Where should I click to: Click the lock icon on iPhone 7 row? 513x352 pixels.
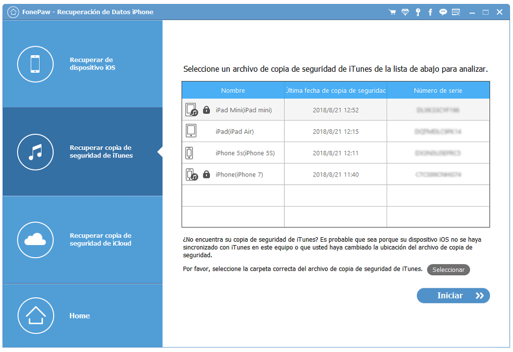206,174
